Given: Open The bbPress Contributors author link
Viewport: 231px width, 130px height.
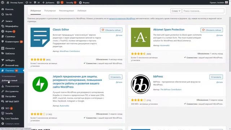Looking at the screenshot, I should point(171,90).
